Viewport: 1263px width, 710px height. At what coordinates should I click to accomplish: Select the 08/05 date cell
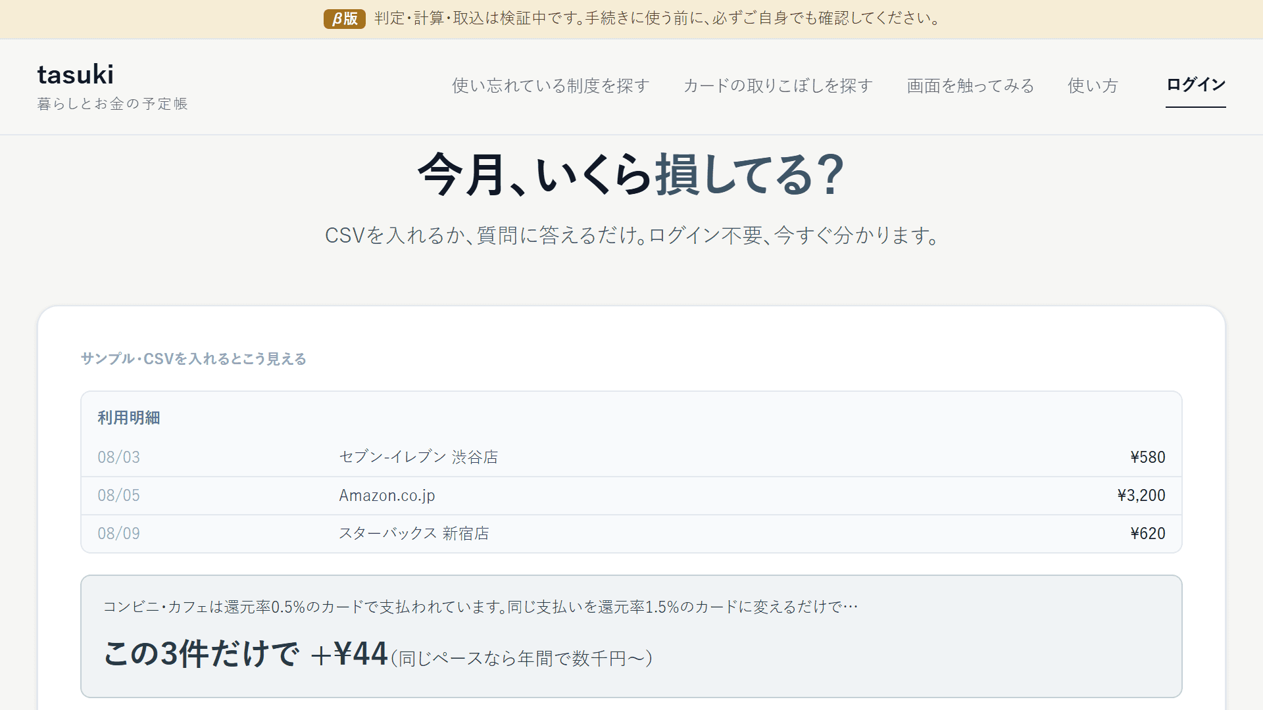[119, 496]
